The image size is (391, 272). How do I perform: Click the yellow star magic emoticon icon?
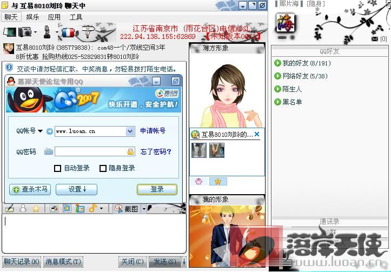coord(36,208)
